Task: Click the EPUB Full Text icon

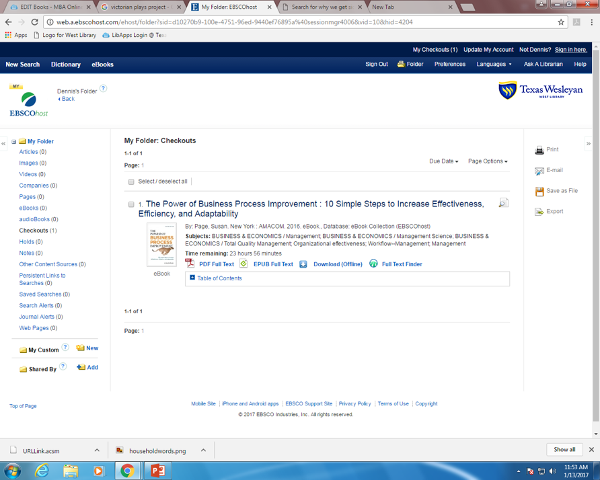Action: [243, 264]
